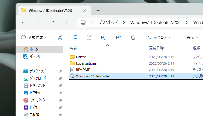This screenshot has height=116, width=203.
Task: Go forward with the right arrow
Action: [38, 22]
